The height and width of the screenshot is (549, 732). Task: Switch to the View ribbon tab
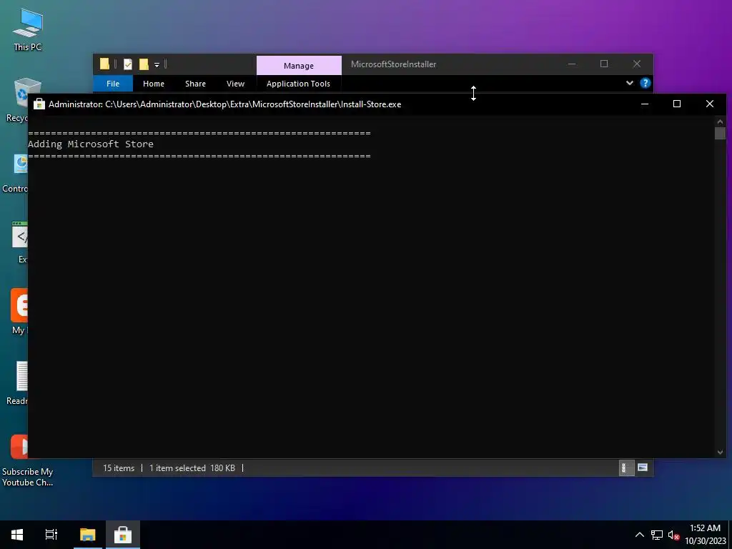pos(235,84)
